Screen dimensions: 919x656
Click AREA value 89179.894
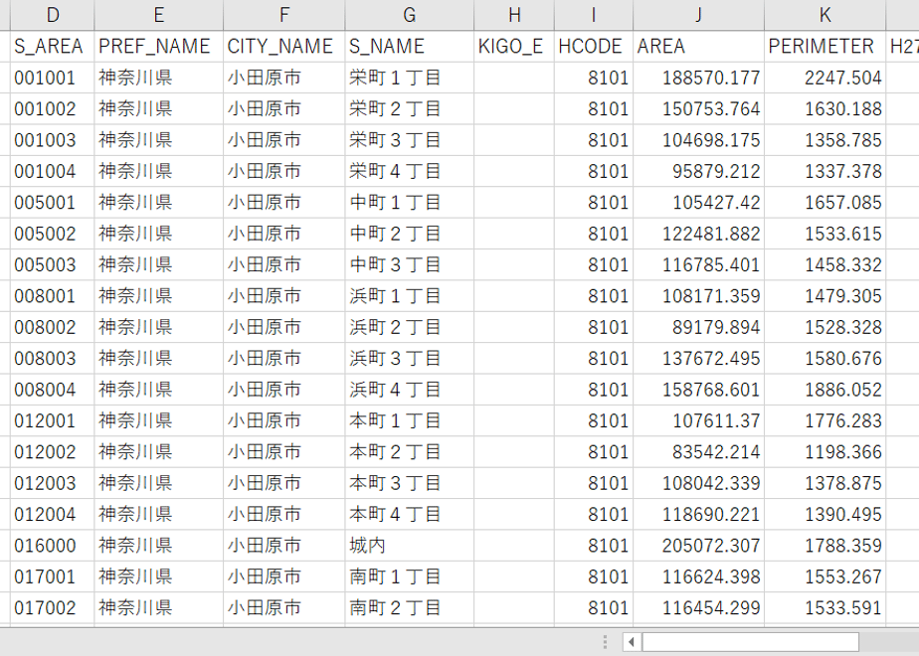click(x=698, y=327)
